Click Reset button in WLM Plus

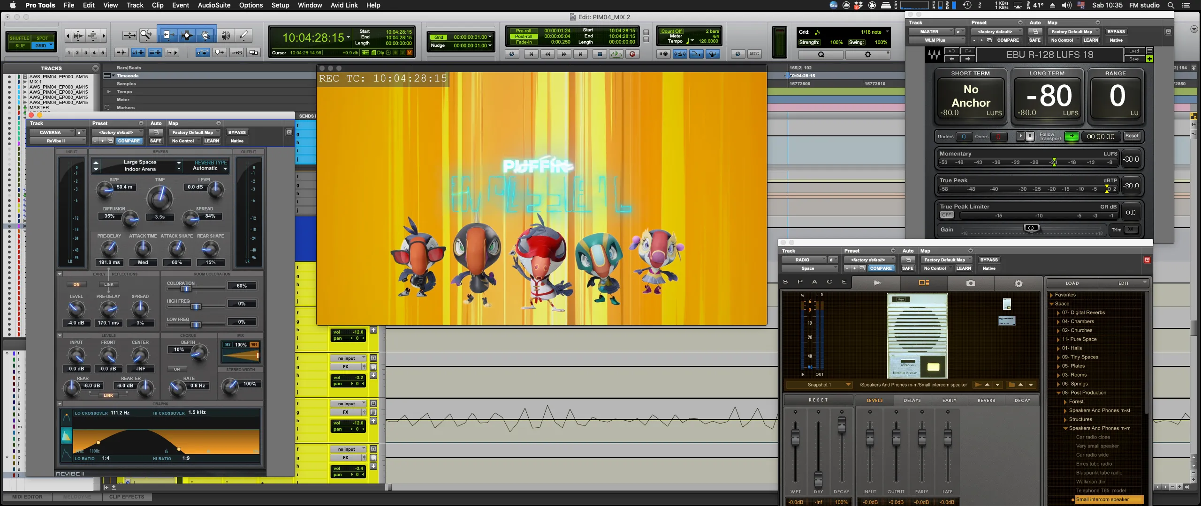tap(1132, 136)
